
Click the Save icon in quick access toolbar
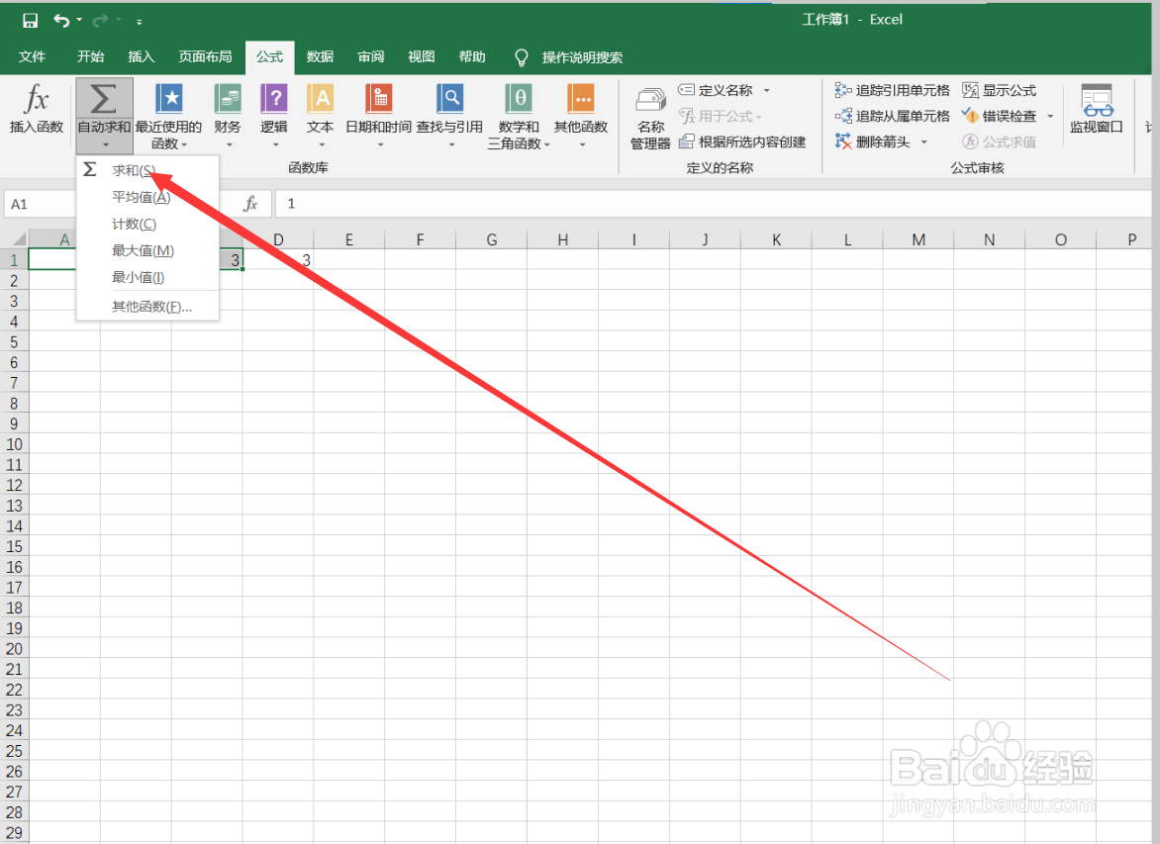click(x=31, y=21)
